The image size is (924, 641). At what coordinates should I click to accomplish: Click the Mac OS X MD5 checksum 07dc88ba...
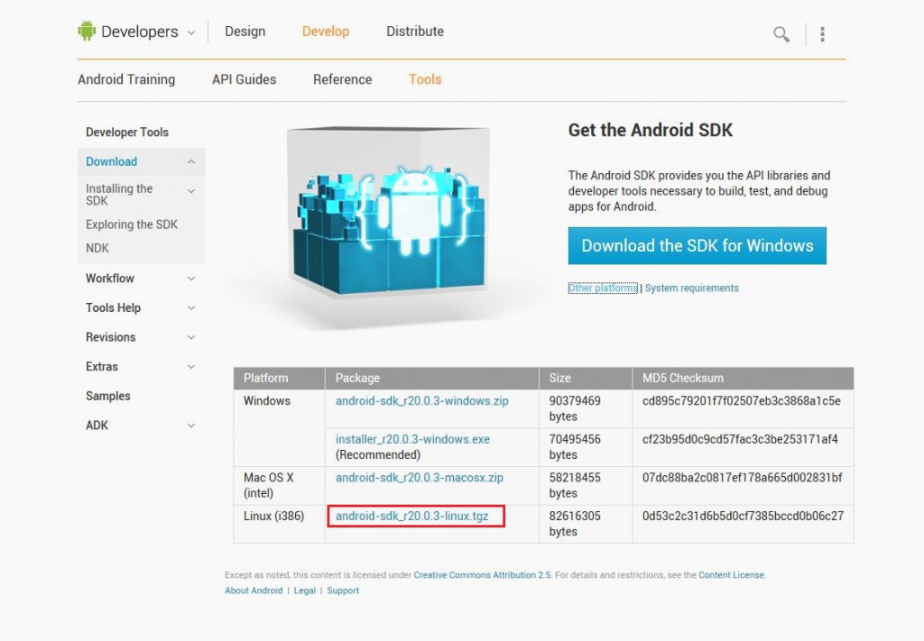click(743, 477)
